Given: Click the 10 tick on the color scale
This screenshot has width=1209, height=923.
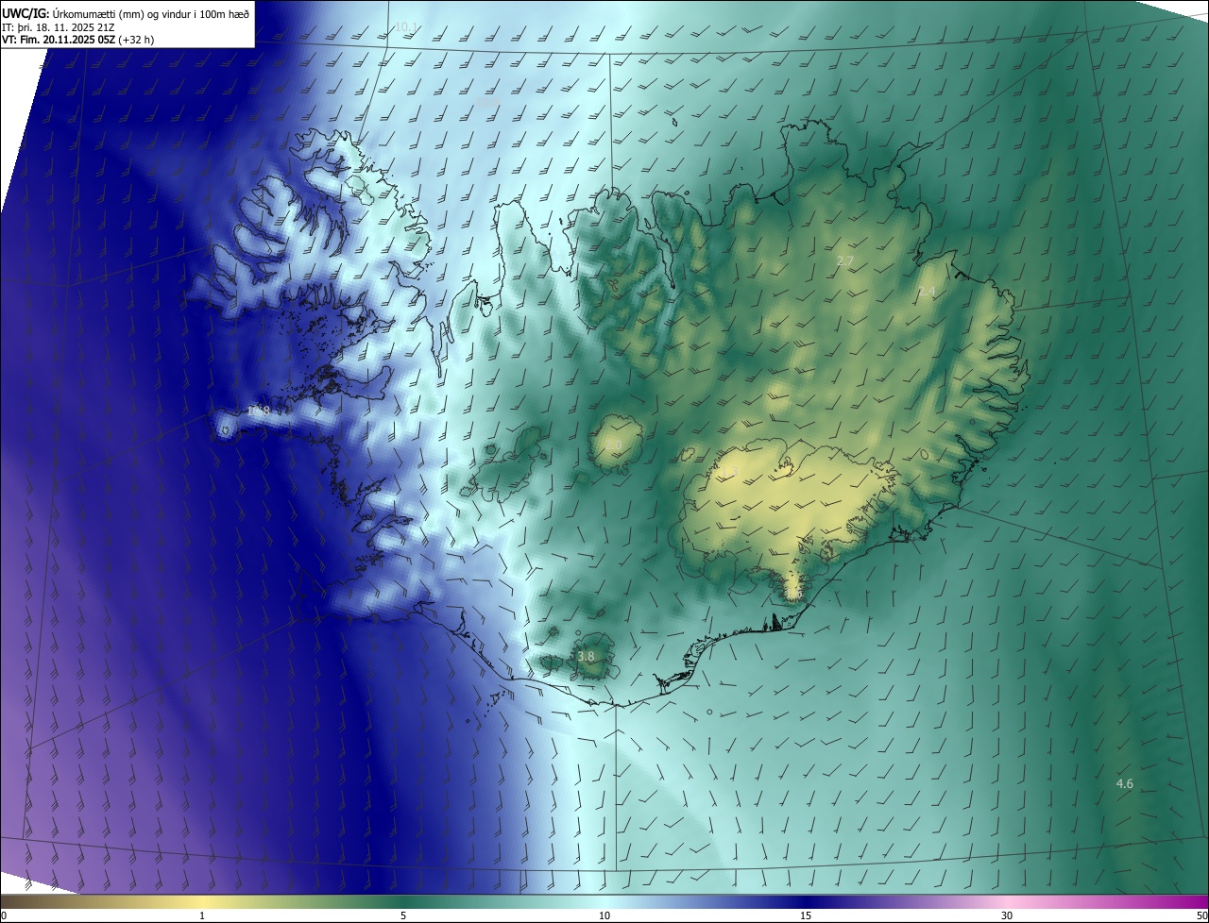Looking at the screenshot, I should click(x=604, y=915).
